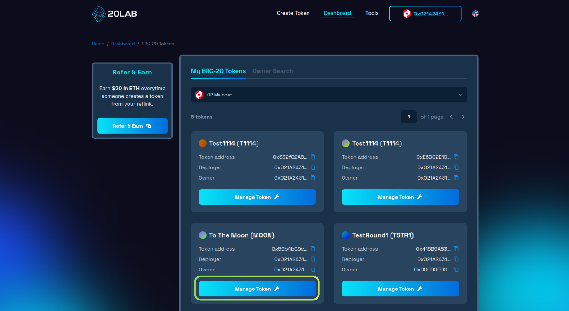Copy To The Moon token address
569x311 pixels.
coord(313,249)
